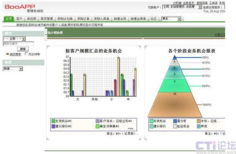The image size is (236, 154).
Task: Click the sidebar collapse handle beside 统计图快照
Action: 46,35
